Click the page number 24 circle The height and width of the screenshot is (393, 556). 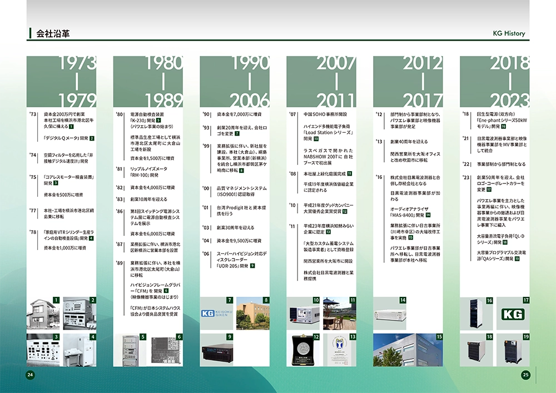31,375
